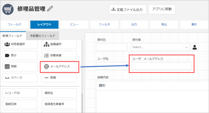Click the 識別名 field button

(59, 93)
